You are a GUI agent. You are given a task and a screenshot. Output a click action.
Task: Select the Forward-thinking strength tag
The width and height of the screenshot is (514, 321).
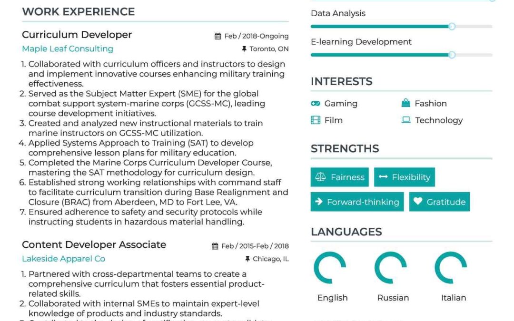(x=357, y=202)
